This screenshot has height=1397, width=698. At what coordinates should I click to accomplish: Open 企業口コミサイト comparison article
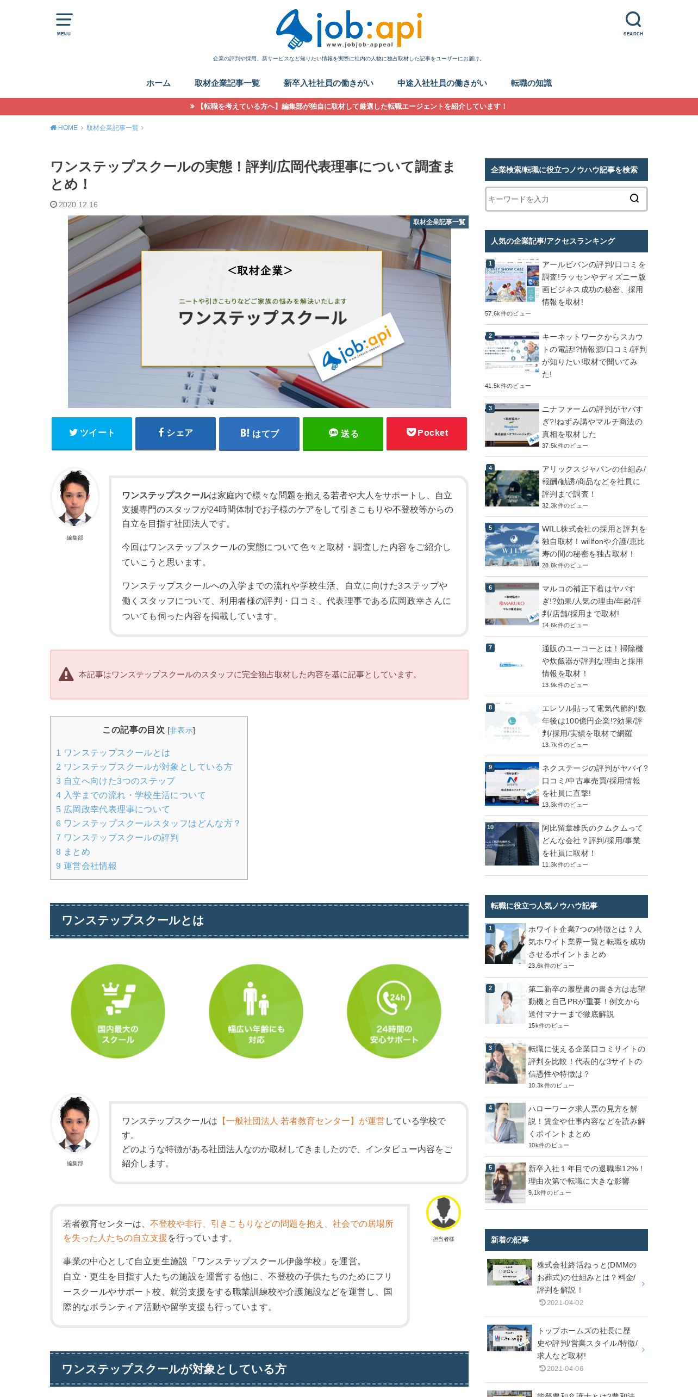[587, 1061]
